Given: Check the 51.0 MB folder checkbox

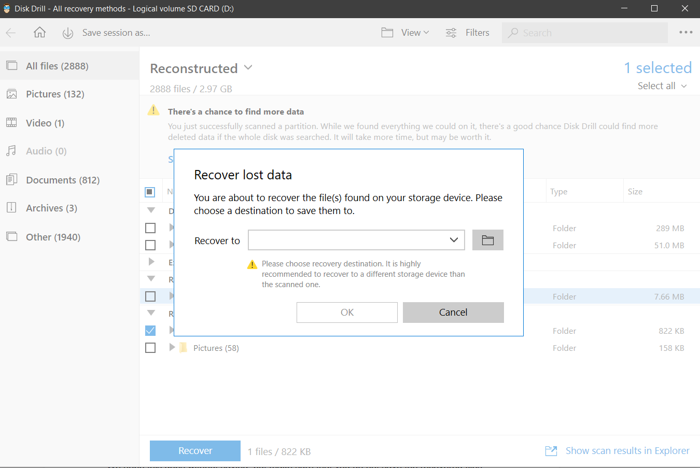Looking at the screenshot, I should point(150,245).
